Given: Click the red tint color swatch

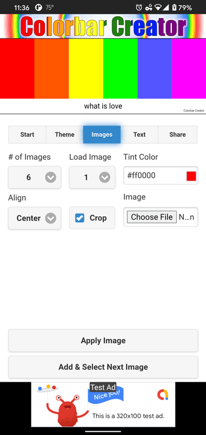Looking at the screenshot, I should pos(191,176).
